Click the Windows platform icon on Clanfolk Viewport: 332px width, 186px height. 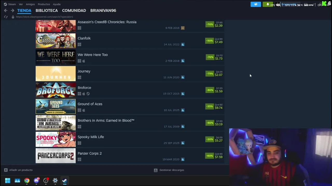79,44
